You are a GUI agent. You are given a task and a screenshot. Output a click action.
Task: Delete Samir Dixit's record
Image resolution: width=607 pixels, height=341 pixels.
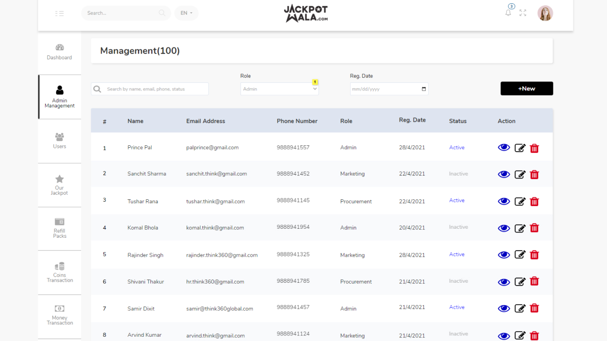click(x=534, y=308)
